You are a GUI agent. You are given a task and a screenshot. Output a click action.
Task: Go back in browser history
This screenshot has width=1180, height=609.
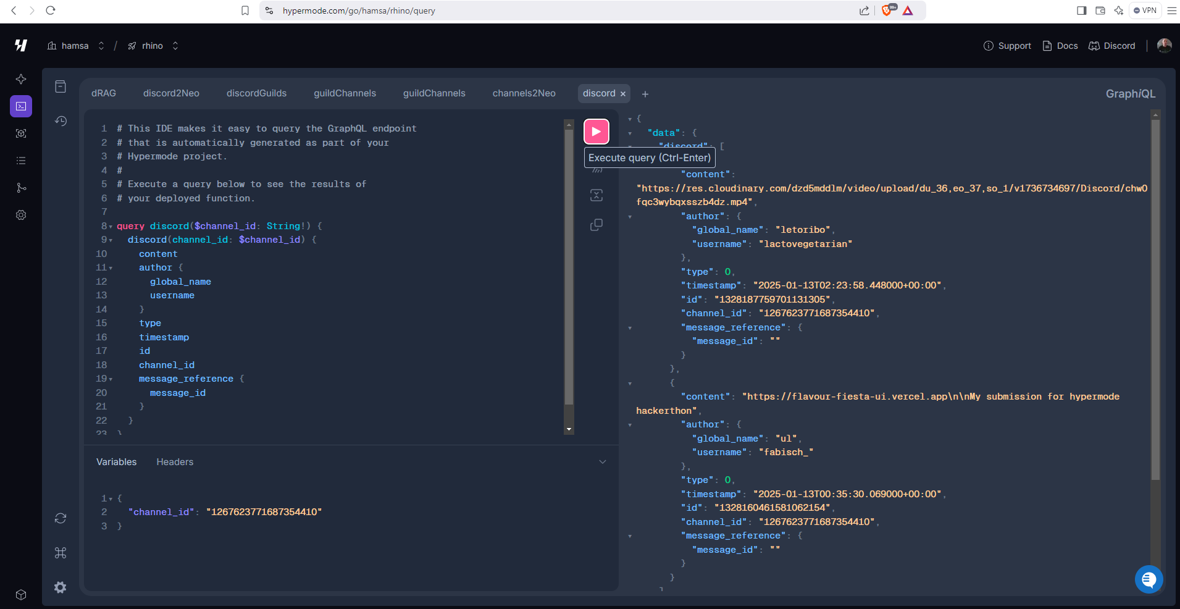pyautogui.click(x=14, y=10)
